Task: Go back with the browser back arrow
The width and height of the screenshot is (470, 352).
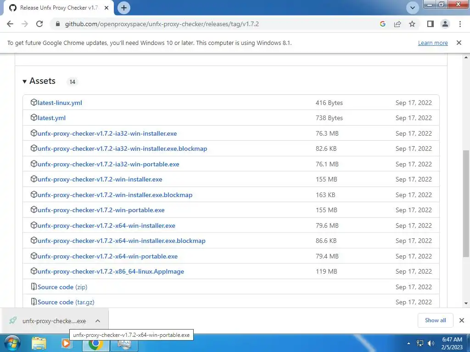Action: 10,24
